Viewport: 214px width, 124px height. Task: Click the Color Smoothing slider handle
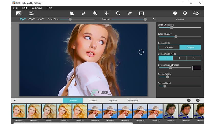pyautogui.click(x=172, y=28)
